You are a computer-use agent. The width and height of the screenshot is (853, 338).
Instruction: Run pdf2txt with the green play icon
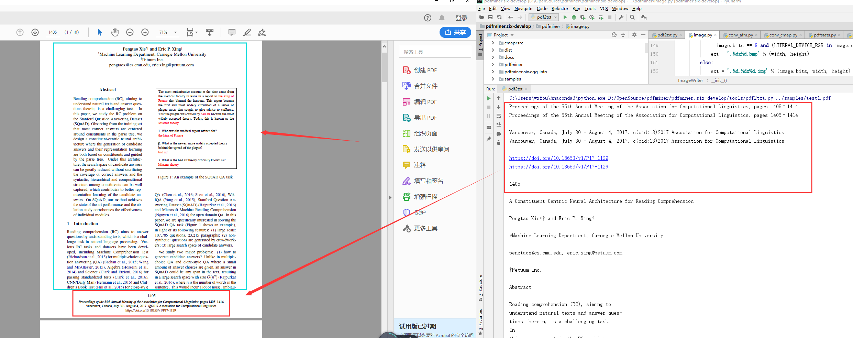point(566,17)
